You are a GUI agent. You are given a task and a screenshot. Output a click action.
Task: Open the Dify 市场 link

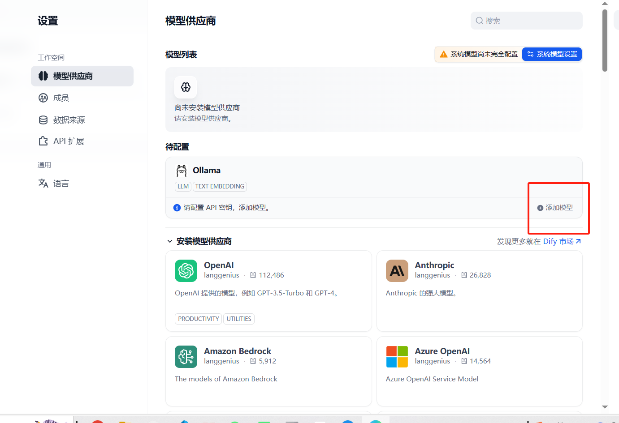[562, 241]
